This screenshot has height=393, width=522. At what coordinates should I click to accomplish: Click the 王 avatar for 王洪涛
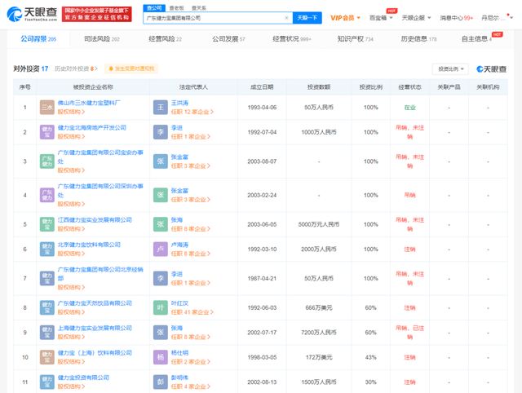(x=160, y=107)
